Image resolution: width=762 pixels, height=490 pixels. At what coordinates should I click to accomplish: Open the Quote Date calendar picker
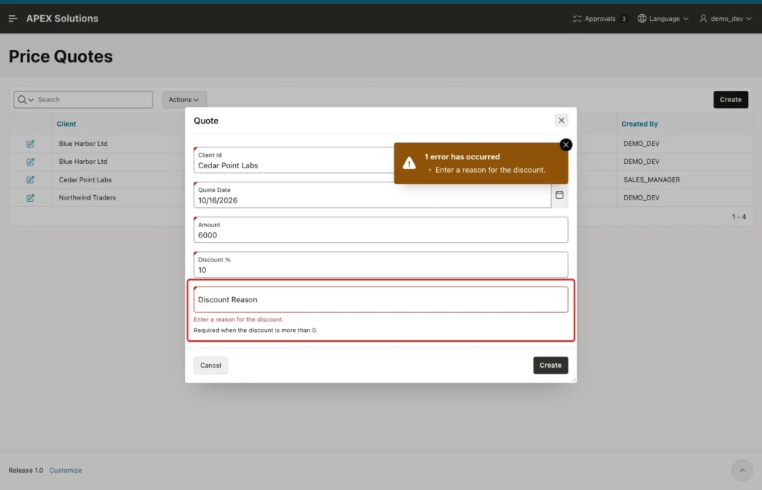560,195
